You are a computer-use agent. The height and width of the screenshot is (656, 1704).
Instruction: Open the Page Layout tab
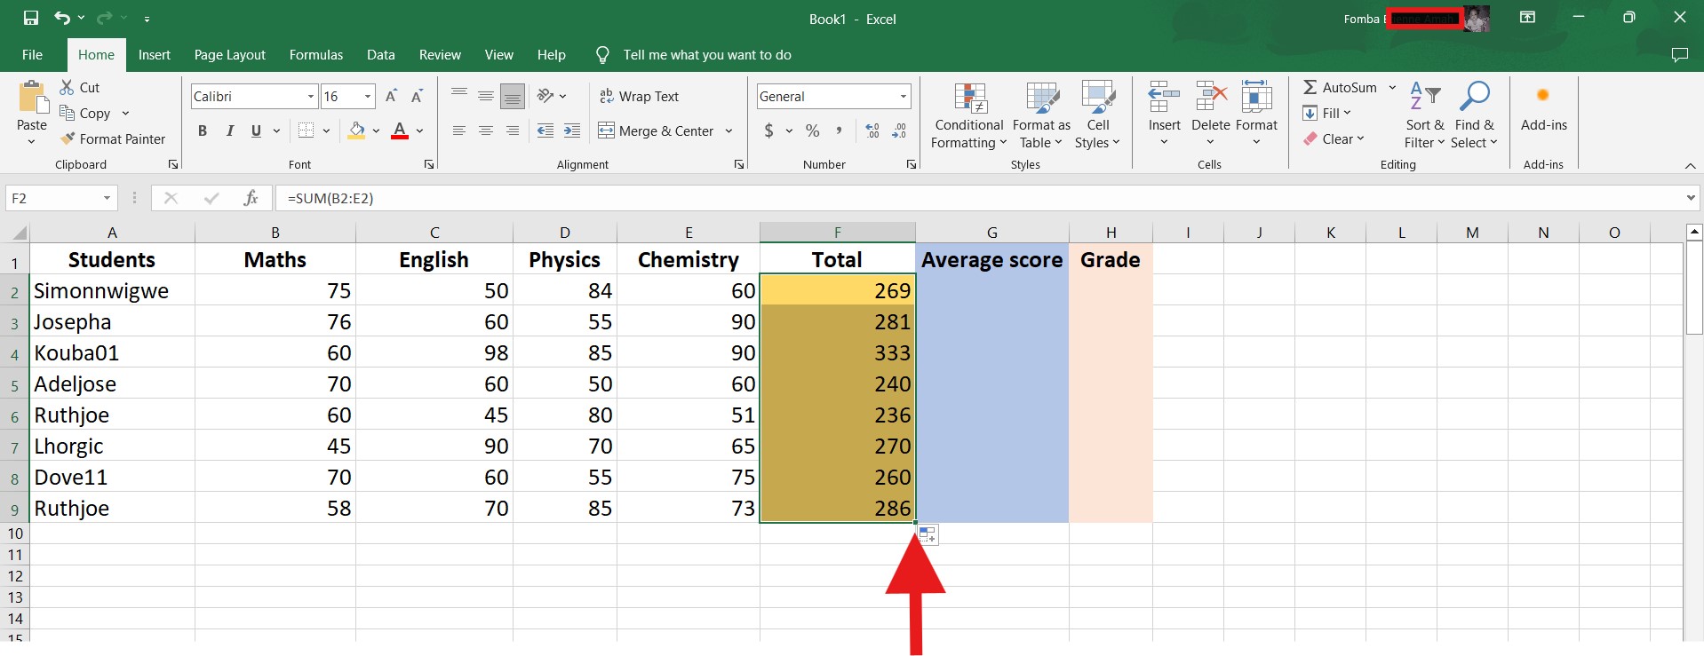pos(229,55)
